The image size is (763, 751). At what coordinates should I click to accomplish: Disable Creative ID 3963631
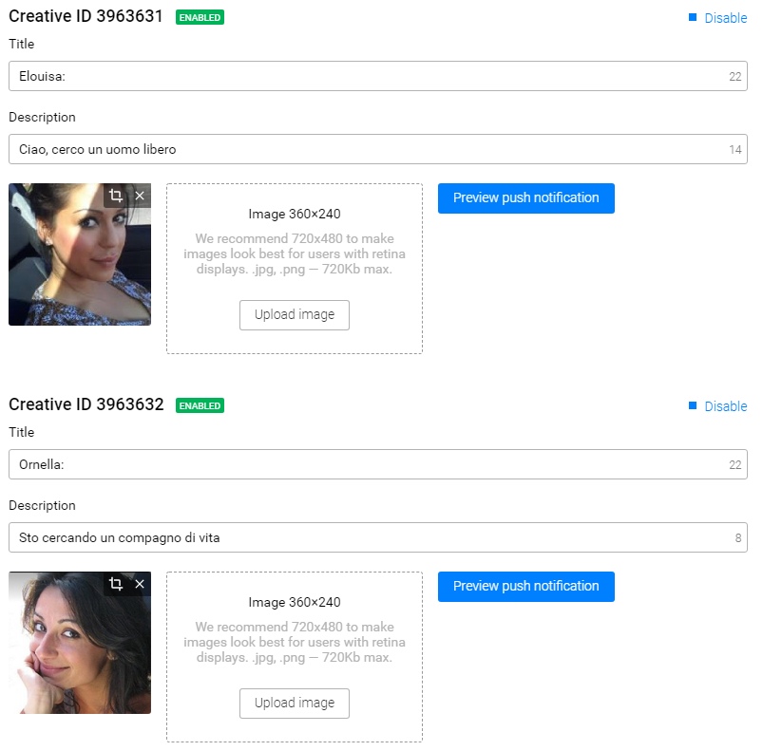pyautogui.click(x=725, y=18)
